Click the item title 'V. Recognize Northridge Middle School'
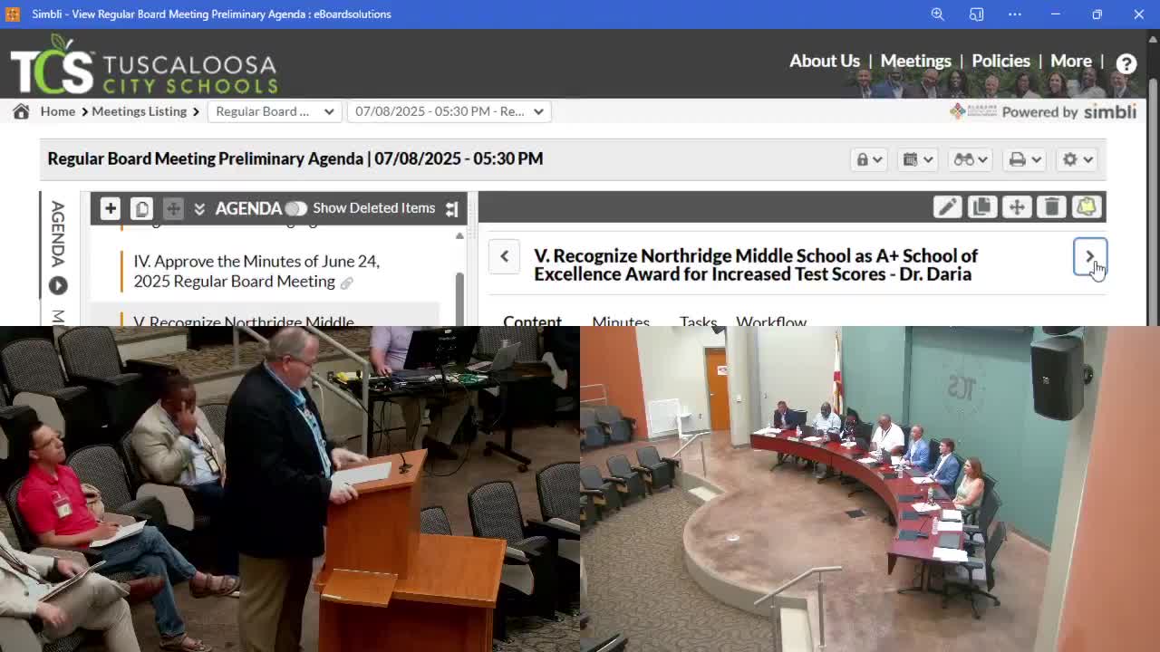The height and width of the screenshot is (652, 1160). click(x=756, y=264)
